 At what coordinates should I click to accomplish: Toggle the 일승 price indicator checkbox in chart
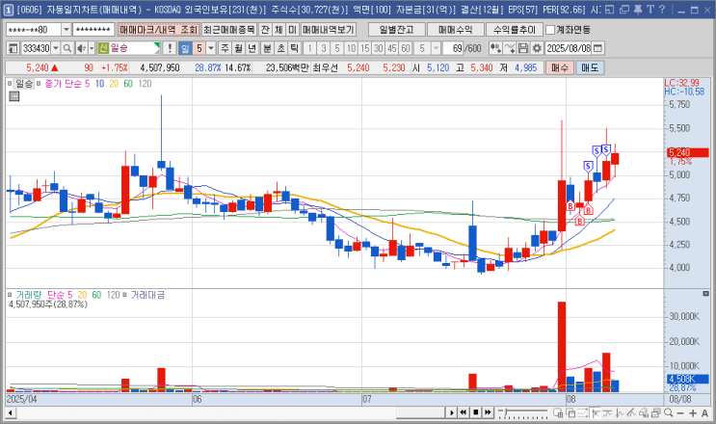click(x=10, y=84)
